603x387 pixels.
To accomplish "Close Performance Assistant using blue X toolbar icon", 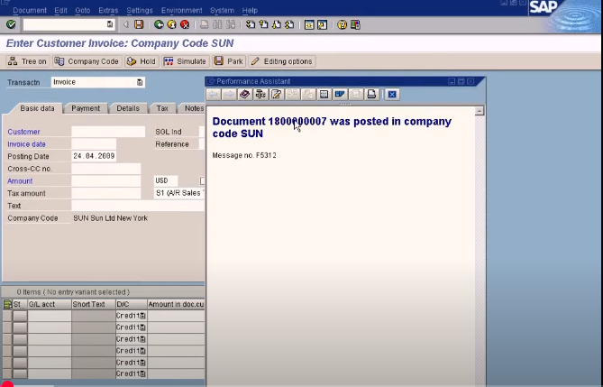I will (392, 95).
